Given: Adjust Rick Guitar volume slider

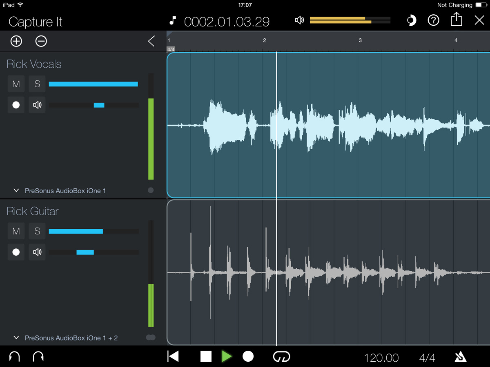Looking at the screenshot, I should click(94, 231).
